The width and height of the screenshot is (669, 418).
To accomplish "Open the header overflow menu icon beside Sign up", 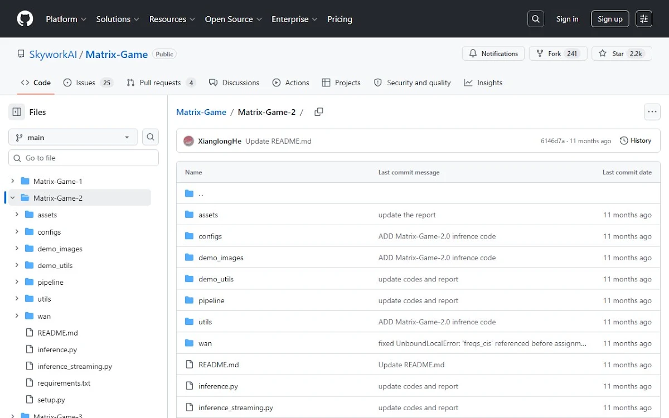I will coord(644,19).
